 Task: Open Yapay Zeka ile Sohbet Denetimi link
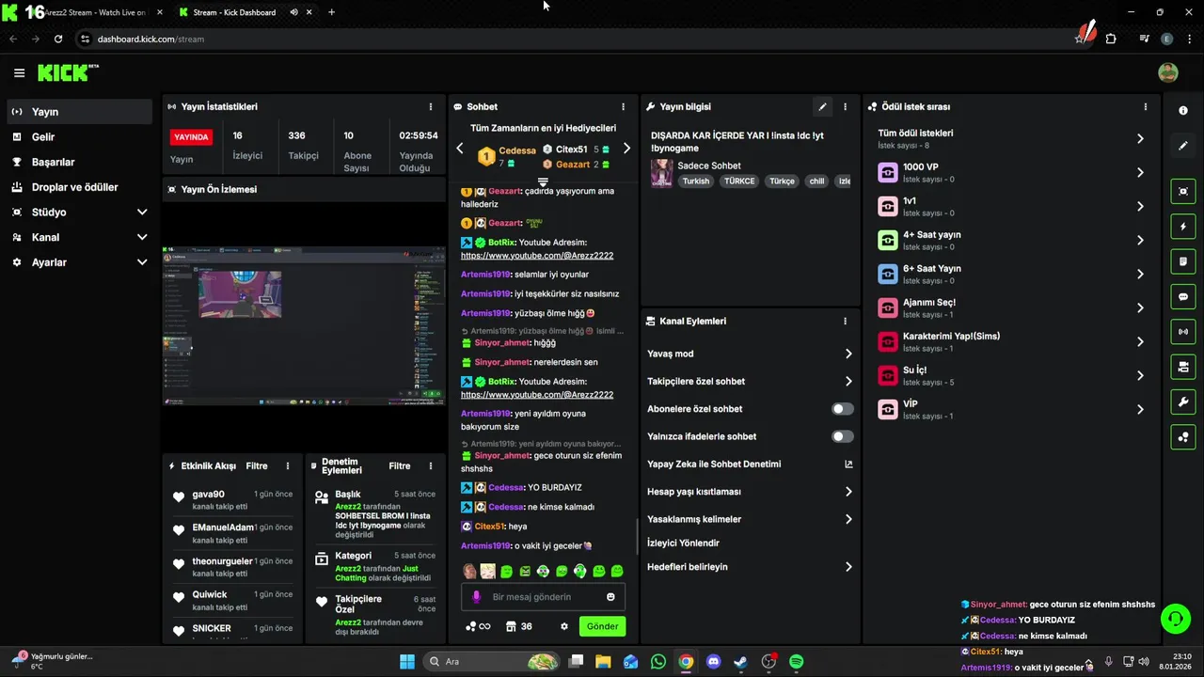[750, 464]
